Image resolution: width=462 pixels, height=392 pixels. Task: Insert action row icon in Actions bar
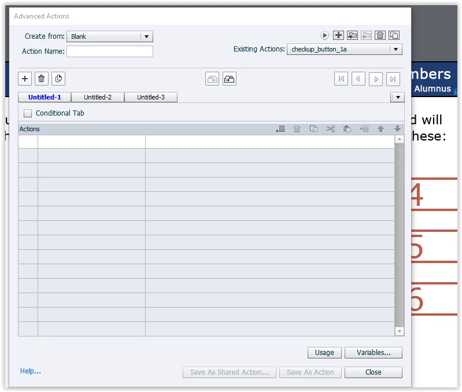[x=364, y=129]
